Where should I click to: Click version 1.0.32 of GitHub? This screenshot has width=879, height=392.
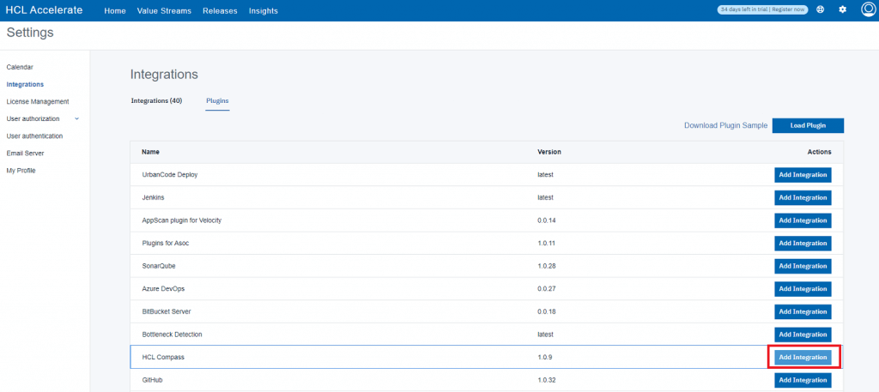(547, 380)
